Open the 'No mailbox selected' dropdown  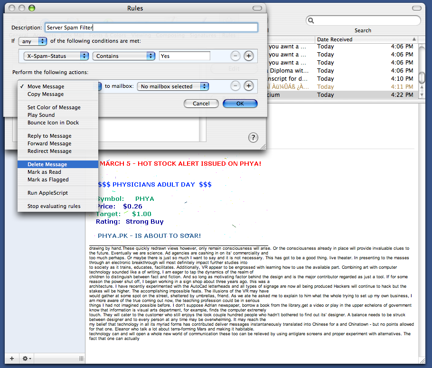pos(173,86)
